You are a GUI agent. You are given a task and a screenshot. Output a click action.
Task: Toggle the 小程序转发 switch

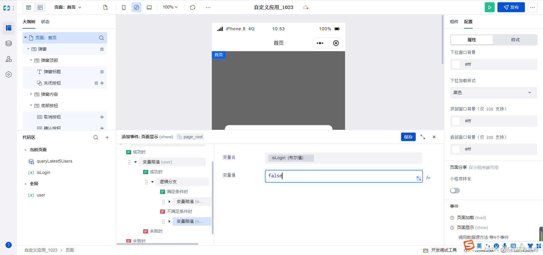pos(455,191)
